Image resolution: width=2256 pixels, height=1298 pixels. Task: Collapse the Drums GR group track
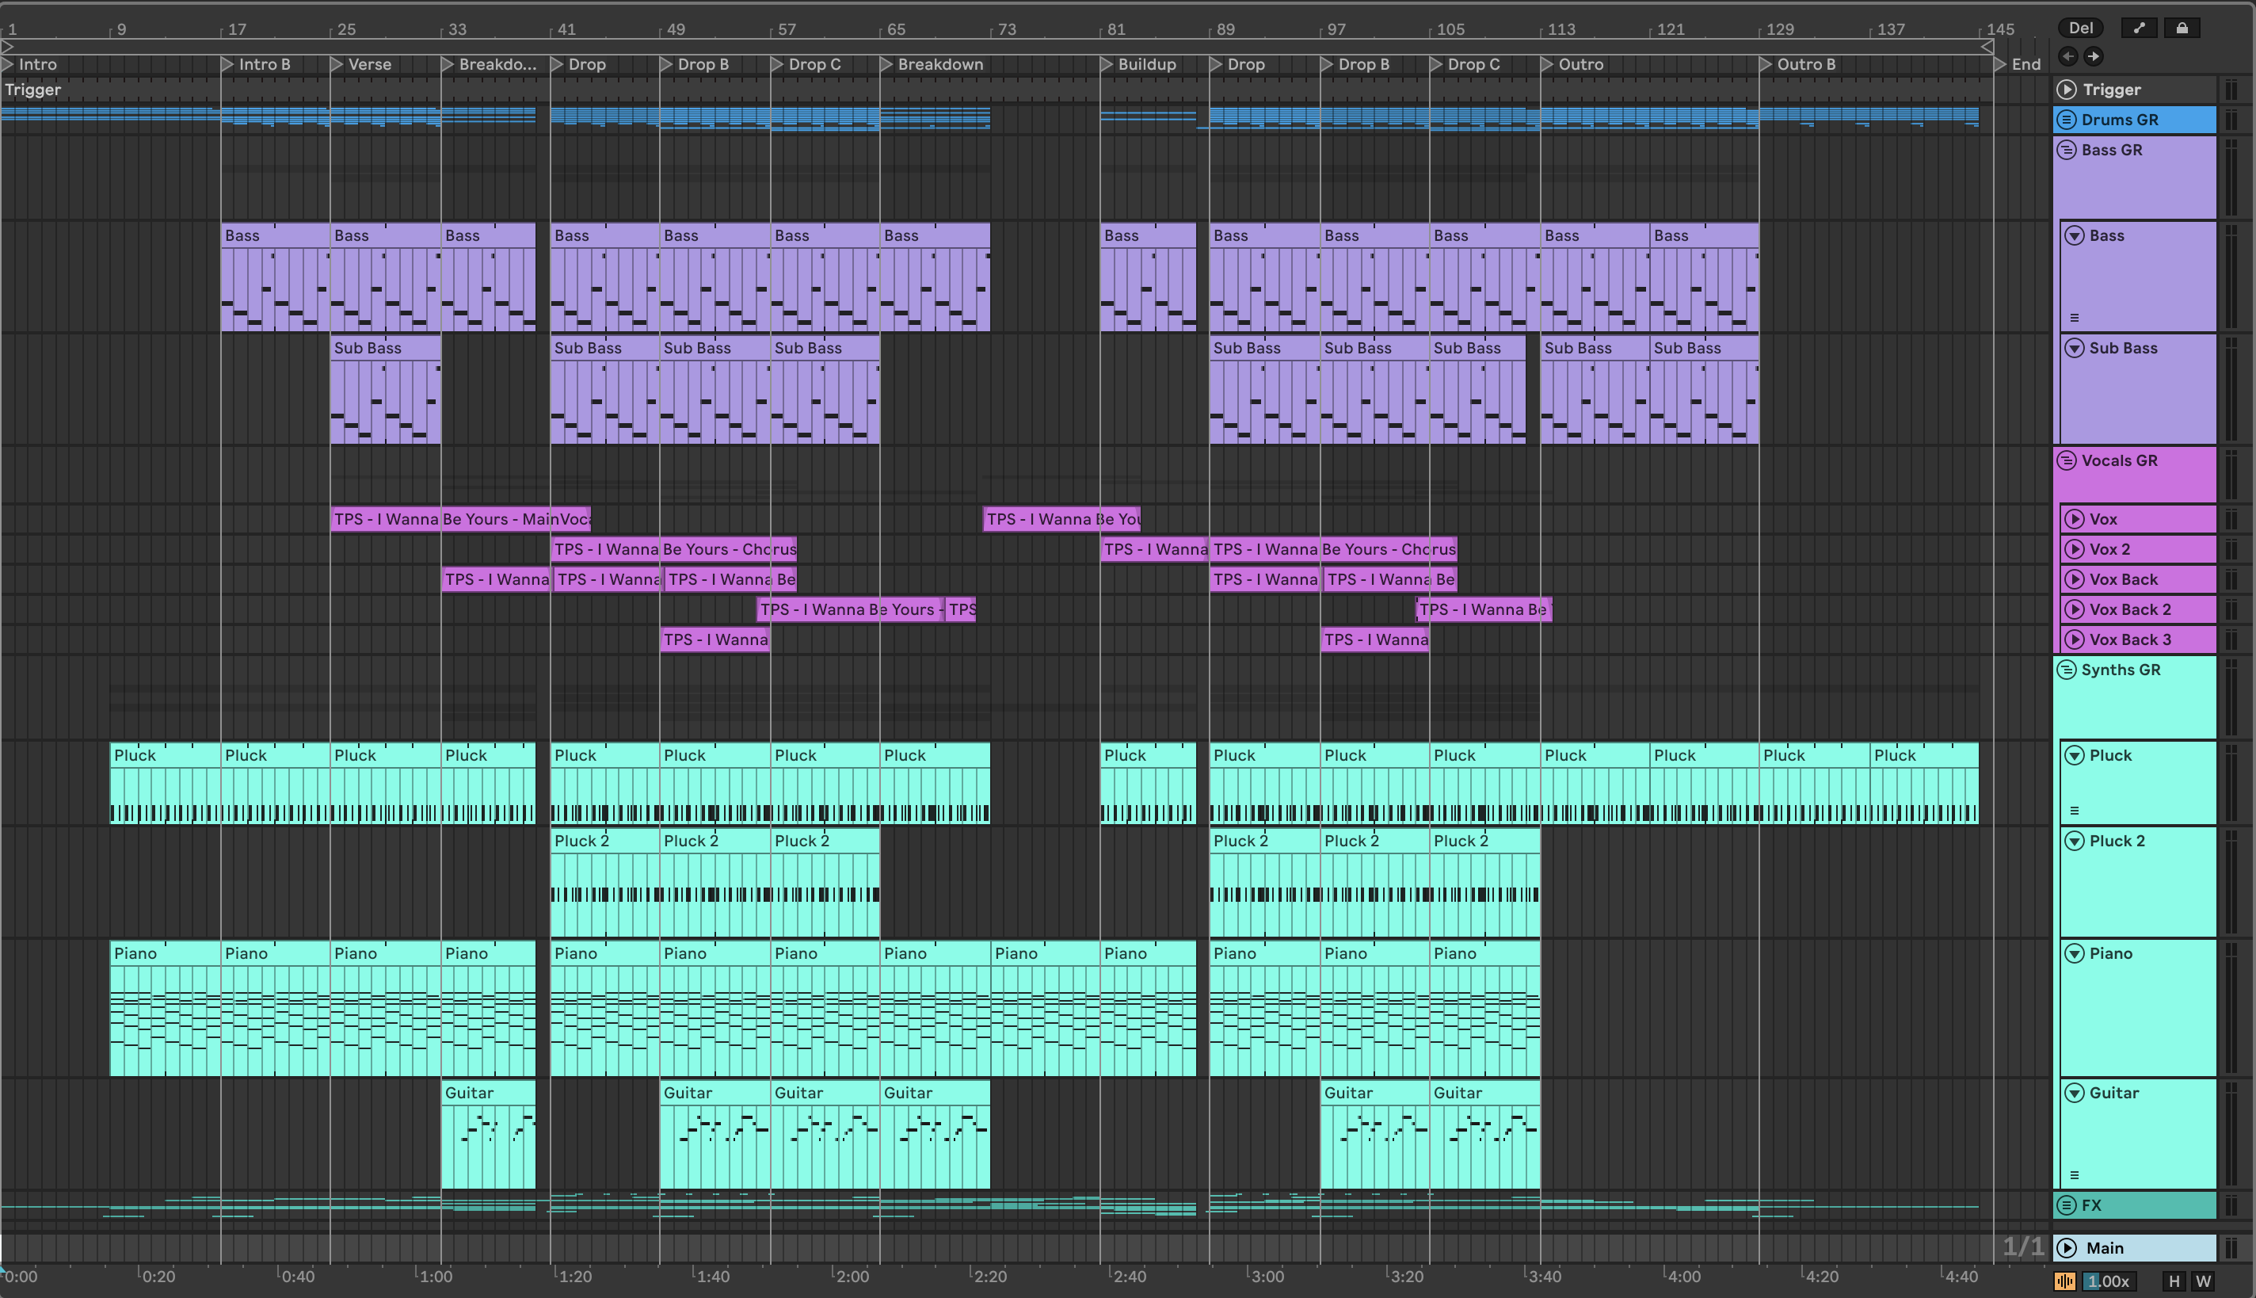2066,120
